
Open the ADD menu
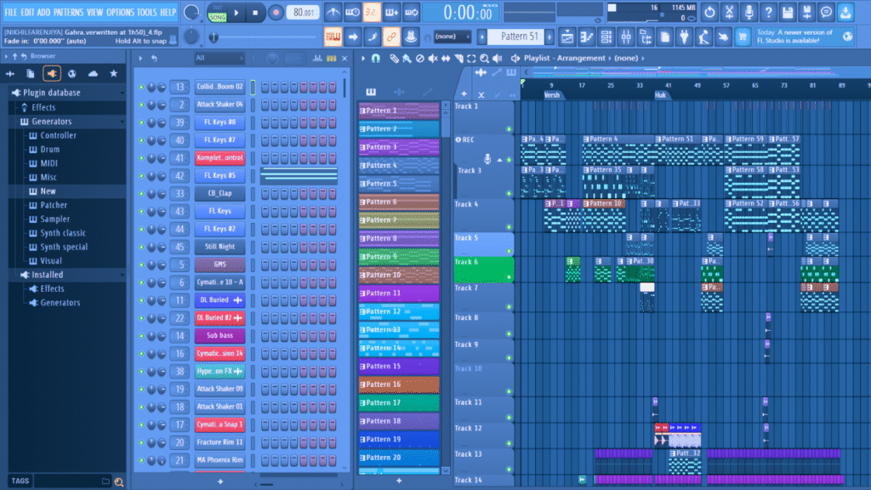(x=43, y=12)
